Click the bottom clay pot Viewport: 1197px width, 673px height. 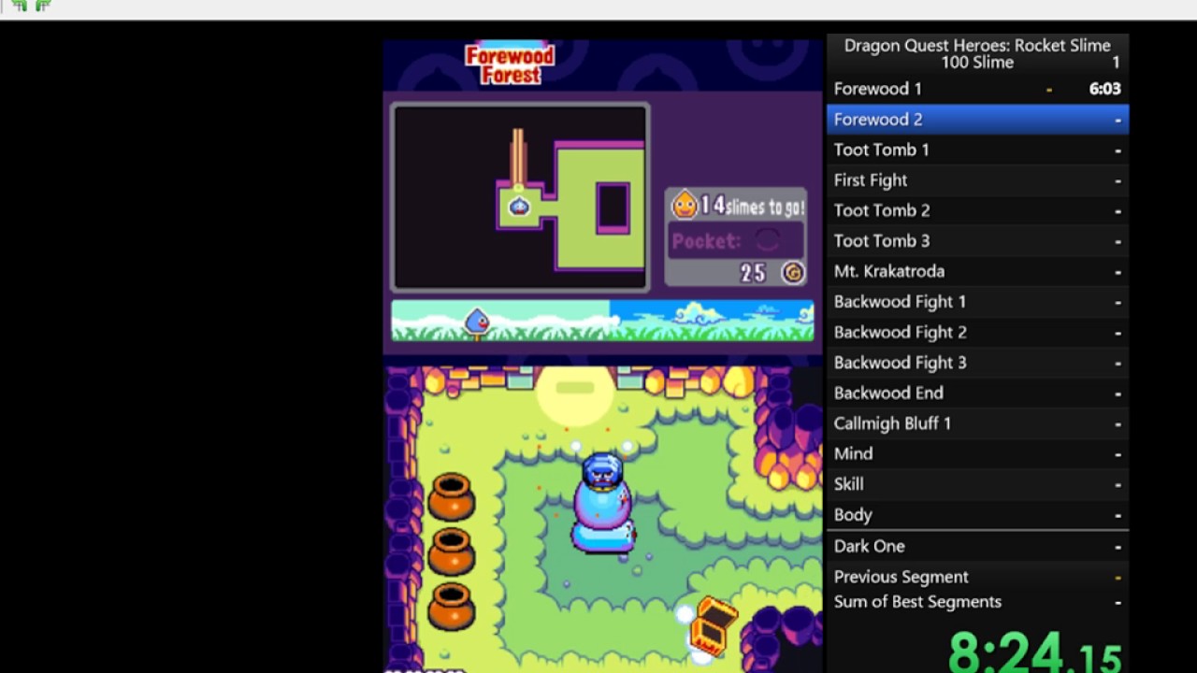(x=452, y=607)
